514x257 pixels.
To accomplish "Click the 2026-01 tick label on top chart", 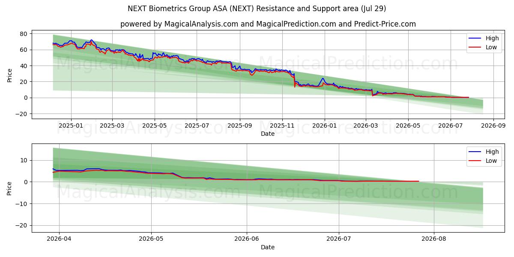I will click(324, 126).
